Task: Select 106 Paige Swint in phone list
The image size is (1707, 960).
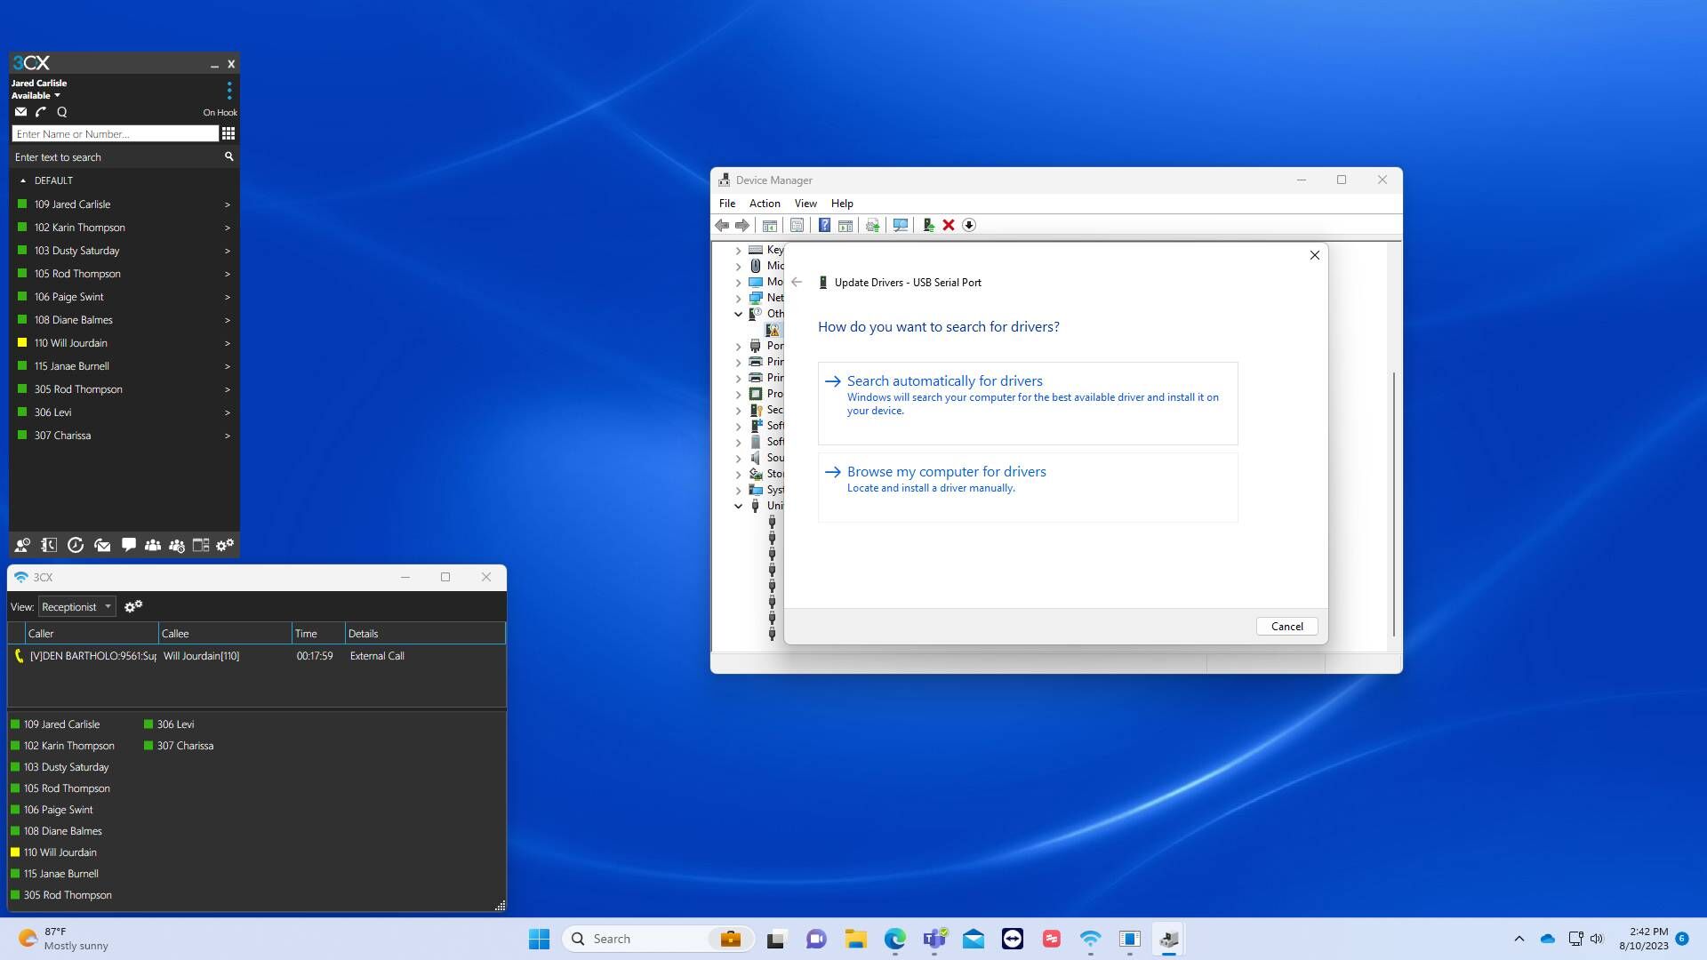Action: [124, 297]
